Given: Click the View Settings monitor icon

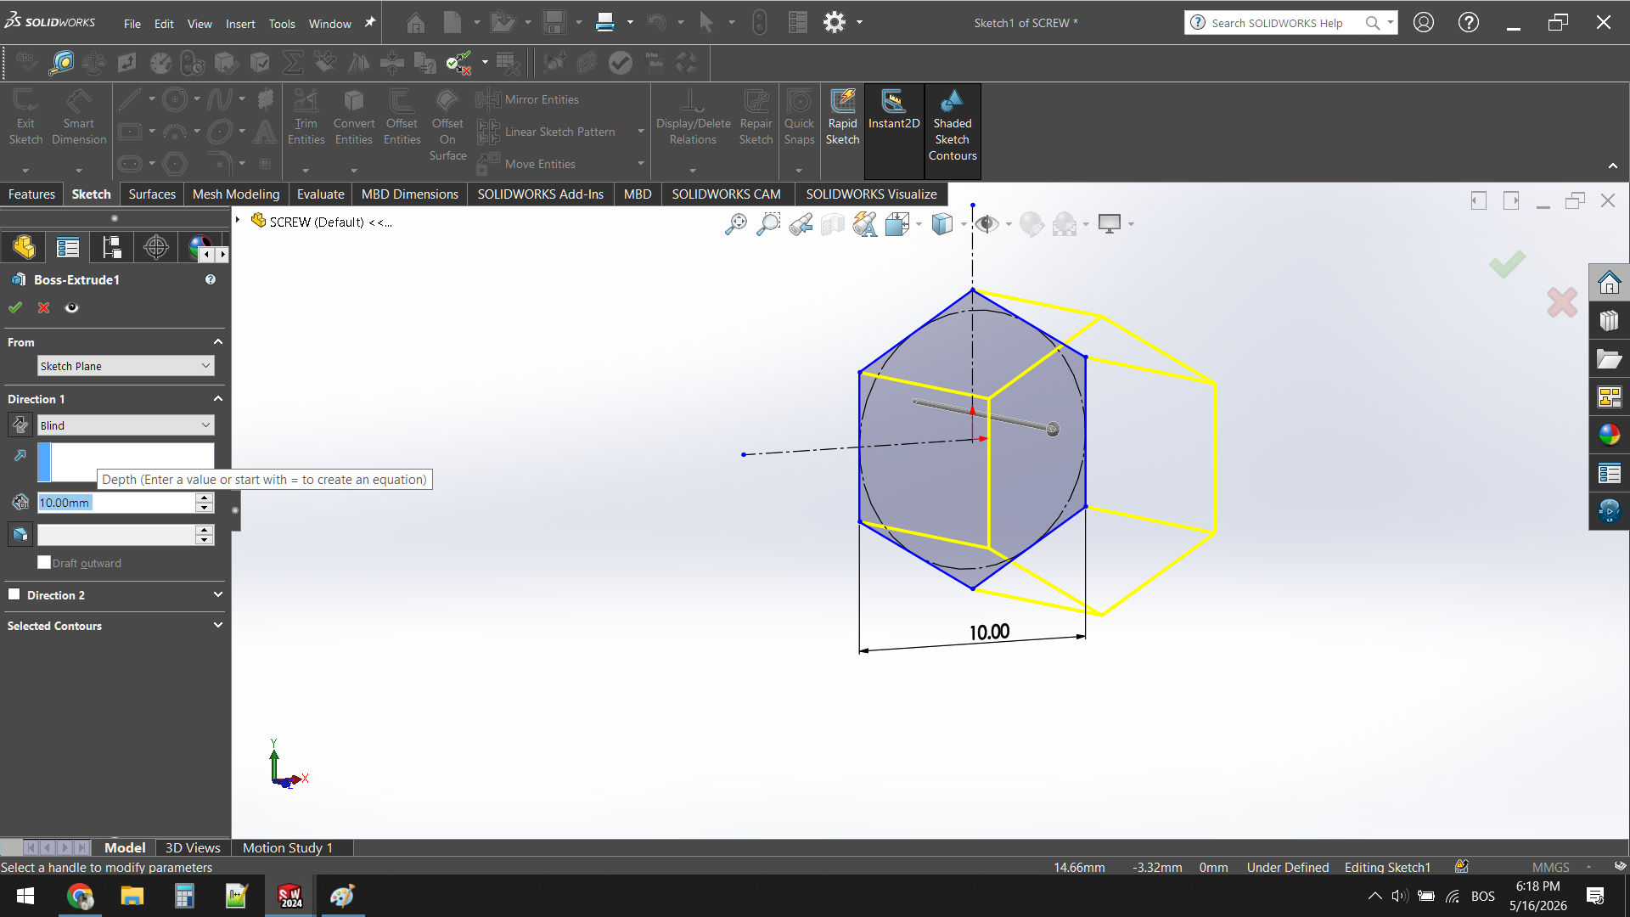Looking at the screenshot, I should [1110, 224].
